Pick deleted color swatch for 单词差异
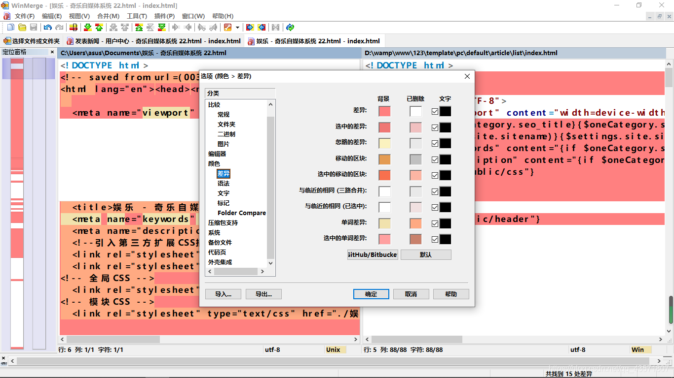This screenshot has width=674, height=378. [x=416, y=224]
